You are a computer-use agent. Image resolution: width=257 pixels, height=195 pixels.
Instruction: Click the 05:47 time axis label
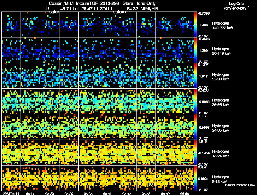[127, 194]
